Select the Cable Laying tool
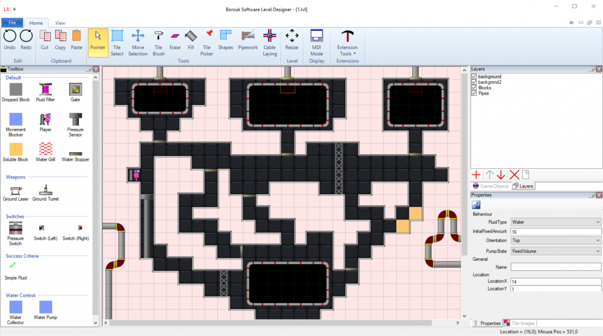 pos(269,41)
